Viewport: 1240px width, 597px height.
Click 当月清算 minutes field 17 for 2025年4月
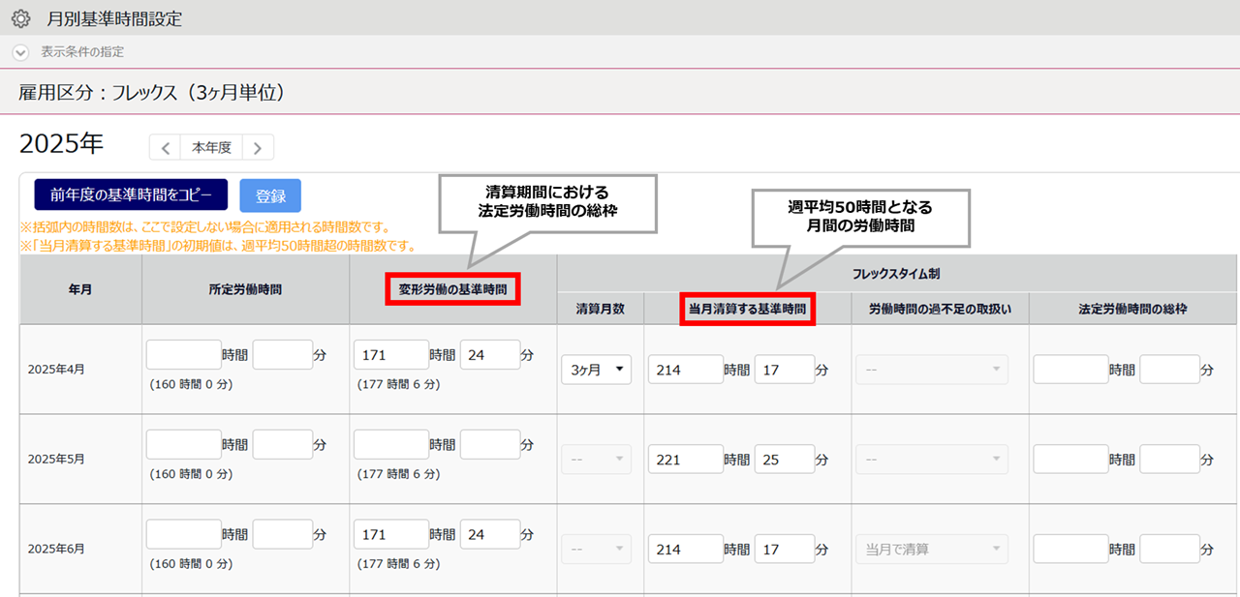click(785, 370)
